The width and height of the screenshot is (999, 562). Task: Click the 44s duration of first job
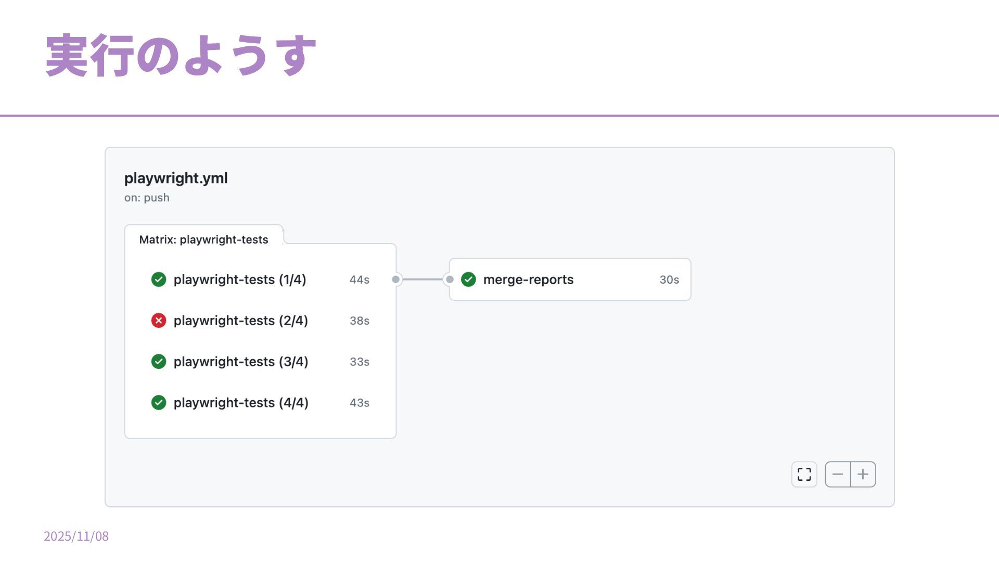point(359,279)
